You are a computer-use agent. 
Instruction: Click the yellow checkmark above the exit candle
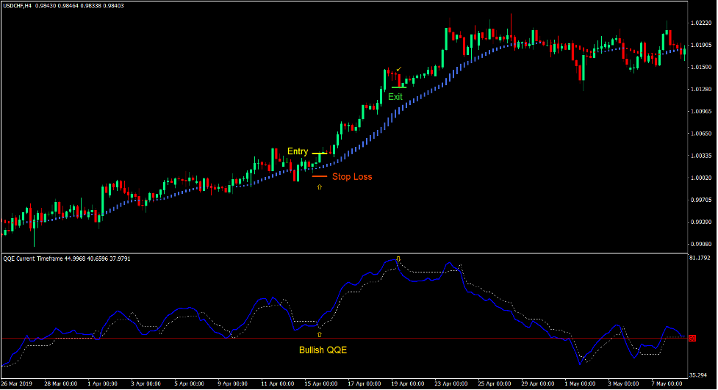pyautogui.click(x=398, y=69)
